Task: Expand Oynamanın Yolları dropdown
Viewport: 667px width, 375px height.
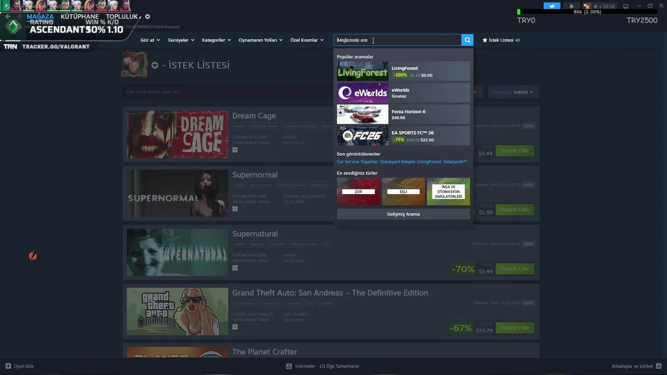Action: pos(261,40)
